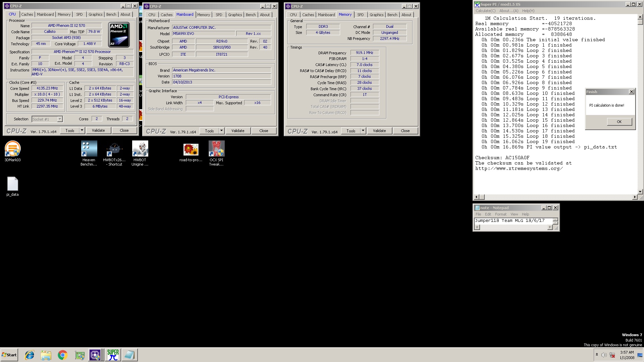
Task: Click the network tray icon
Action: [612, 355]
